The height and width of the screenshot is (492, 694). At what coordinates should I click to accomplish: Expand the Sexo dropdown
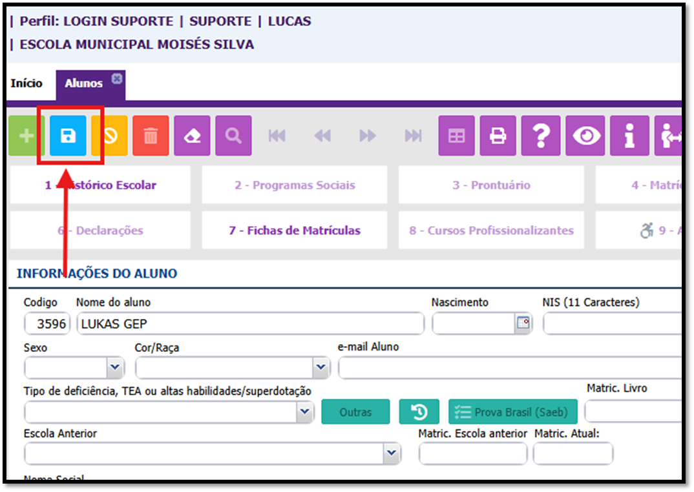point(115,368)
